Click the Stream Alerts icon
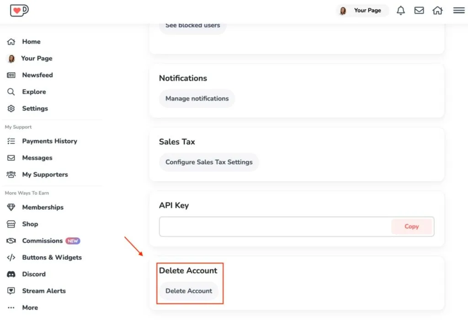Screen dimensions: 468x320 tap(11, 291)
